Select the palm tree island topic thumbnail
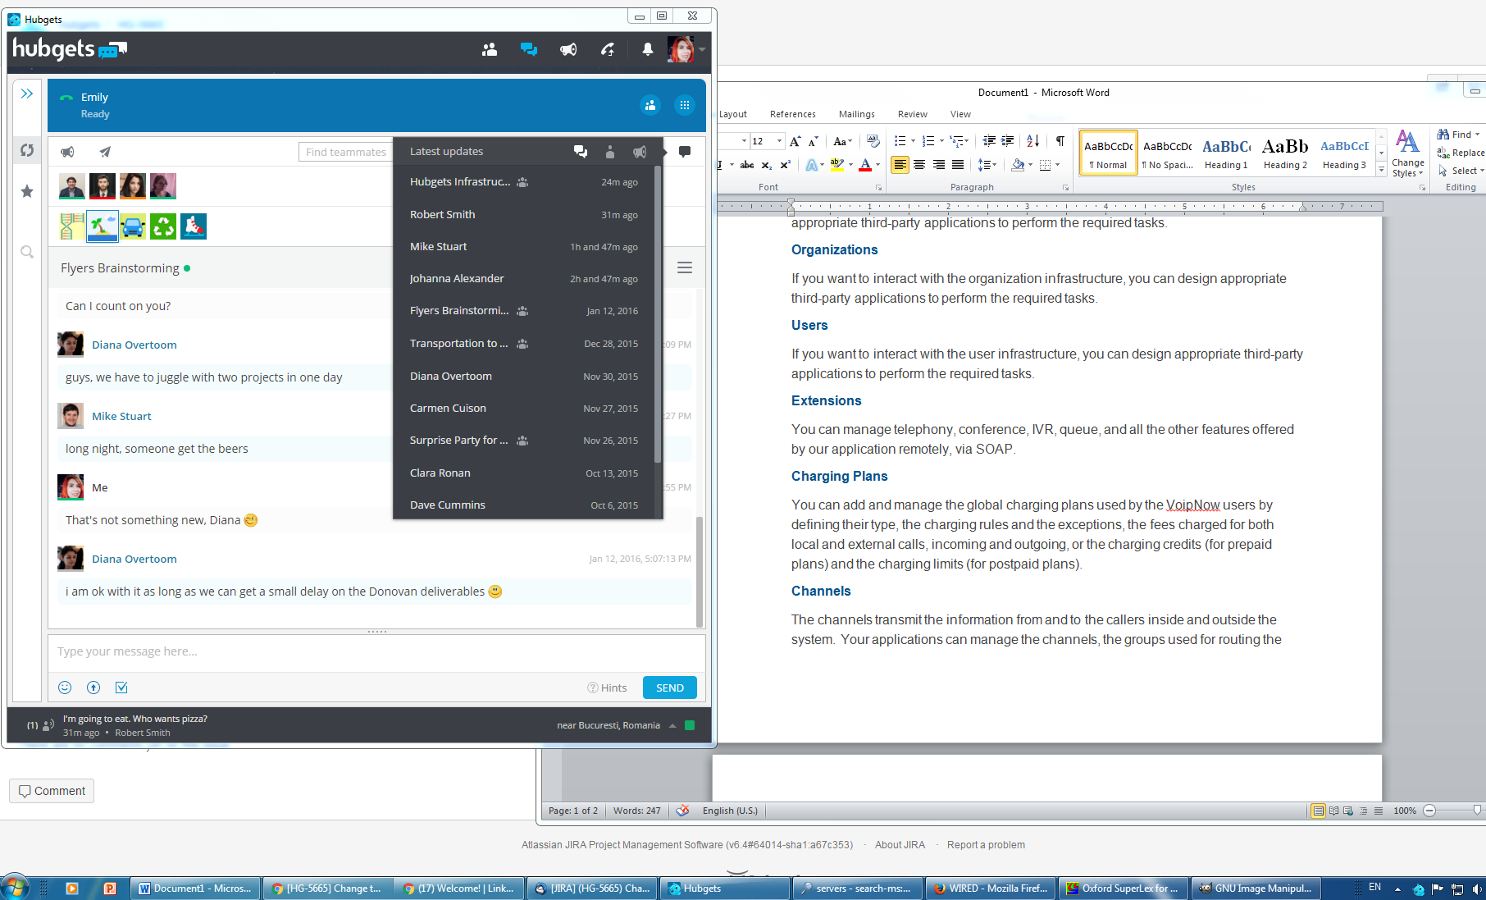This screenshot has height=900, width=1486. pos(103,226)
